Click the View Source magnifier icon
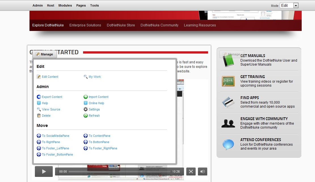The width and height of the screenshot is (315, 182). pyautogui.click(x=39, y=109)
